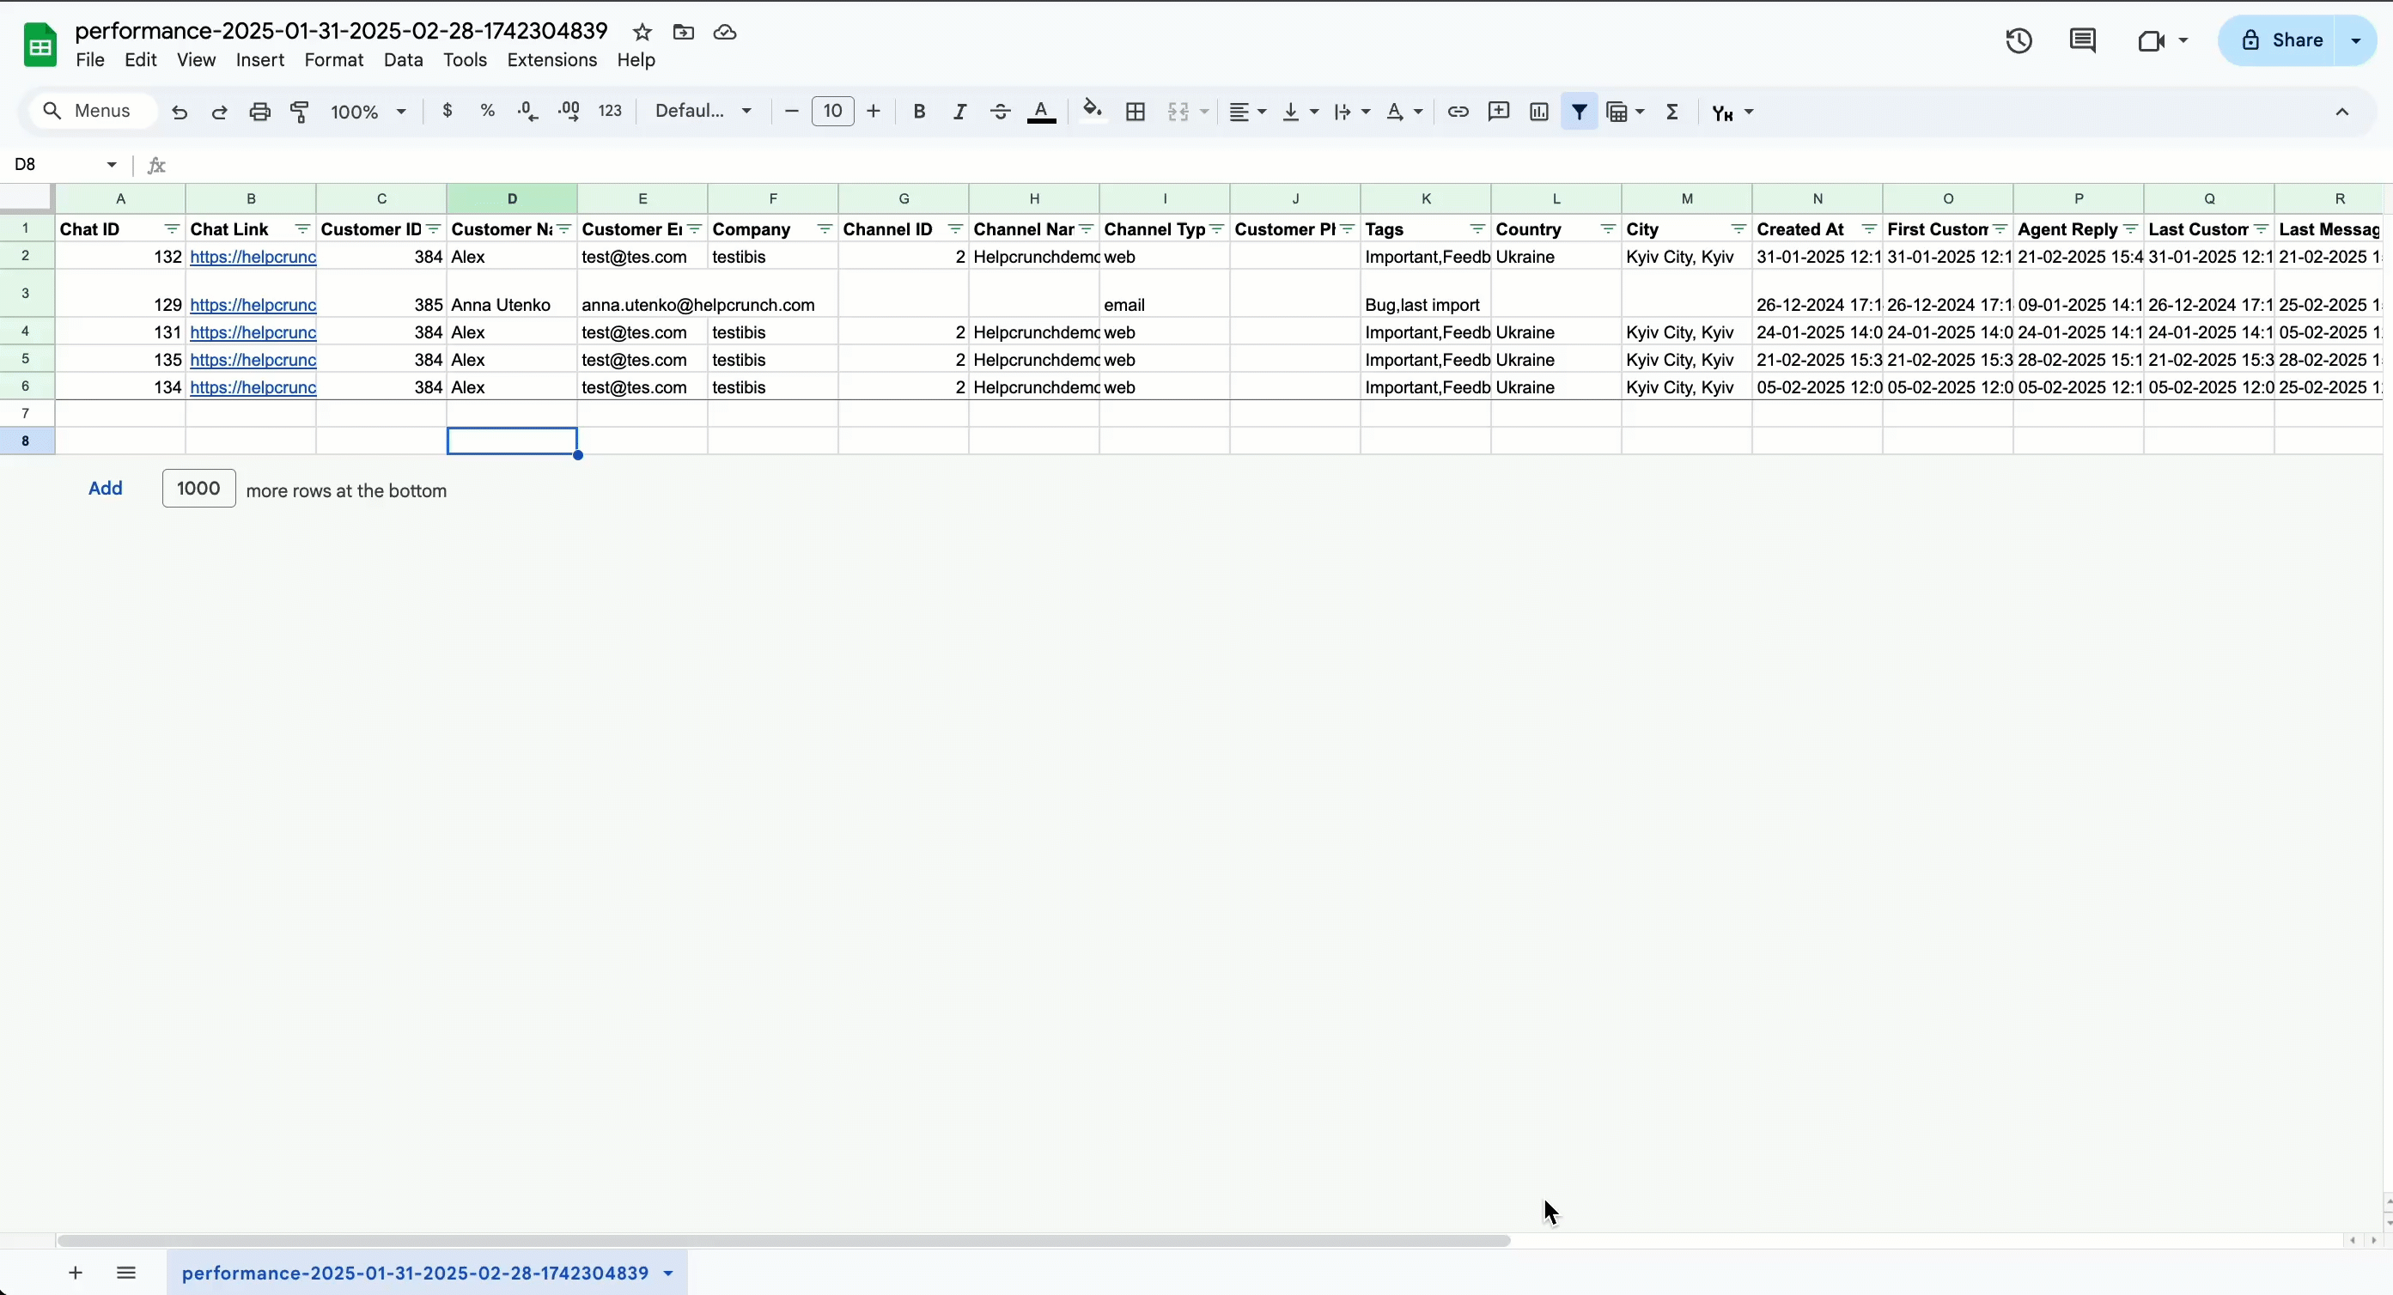2393x1295 pixels.
Task: Click the paint format roller icon
Action: click(300, 112)
